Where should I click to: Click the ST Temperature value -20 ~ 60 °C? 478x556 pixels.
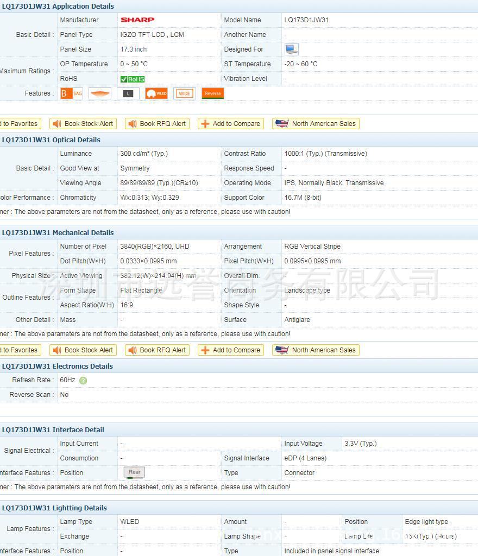point(301,64)
